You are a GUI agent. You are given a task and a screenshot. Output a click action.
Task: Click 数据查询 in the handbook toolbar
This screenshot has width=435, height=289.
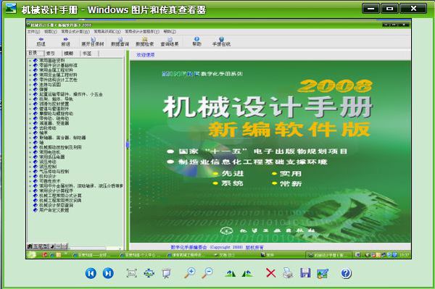pyautogui.click(x=120, y=41)
